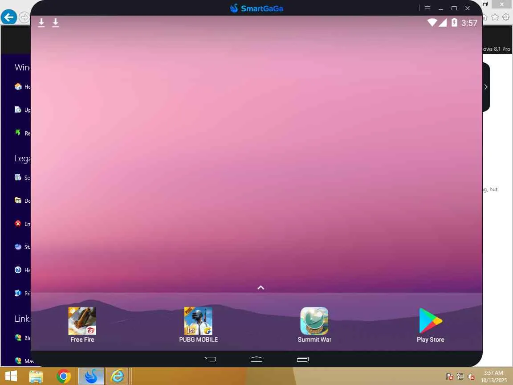Switch to Internet Explorer on taskbar
The image size is (513, 385).
(118, 376)
